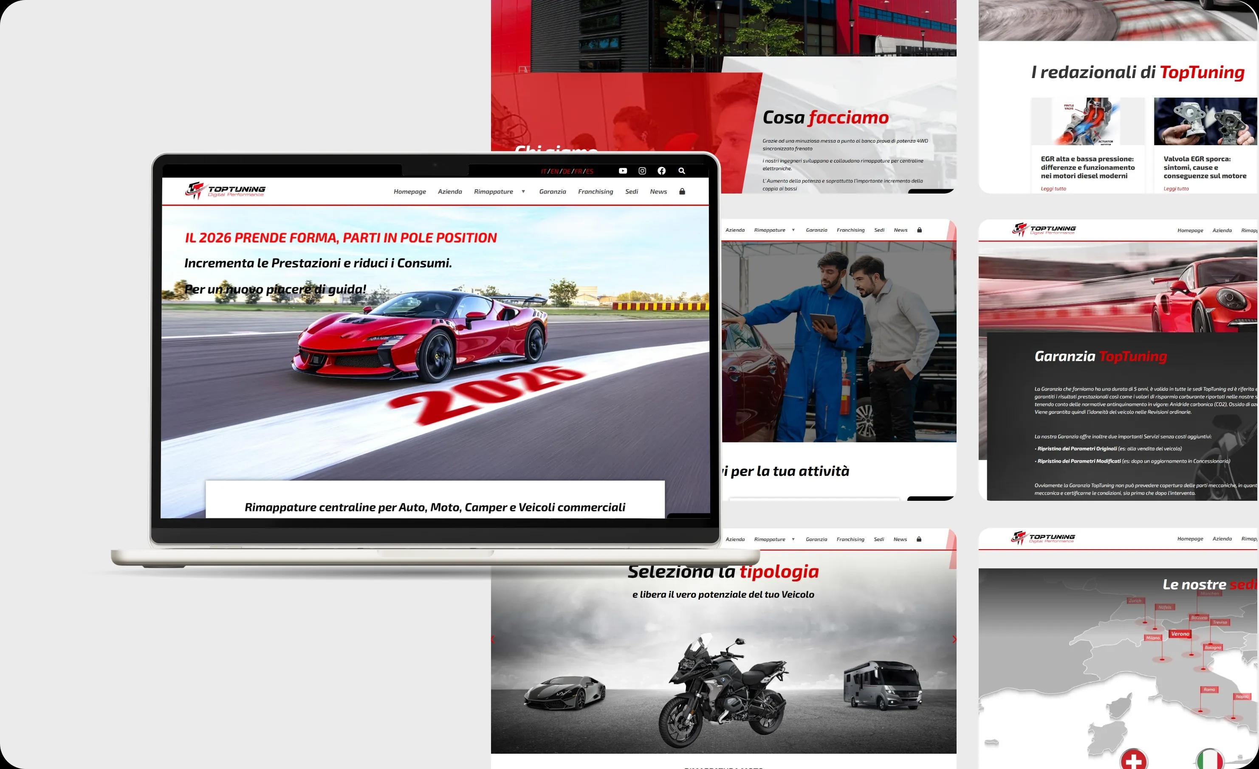Open Franchising in the laptop navigation bar
1259x769 pixels.
(x=596, y=191)
